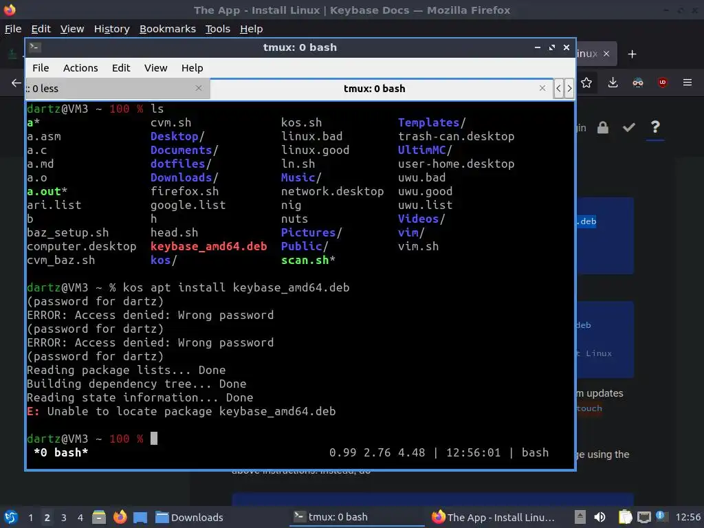704x528 pixels.
Task: Switch to workspace 3 in the pager
Action: (x=64, y=518)
